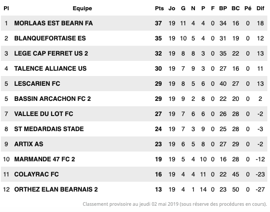Open ARTIX AS team entry

(28, 144)
